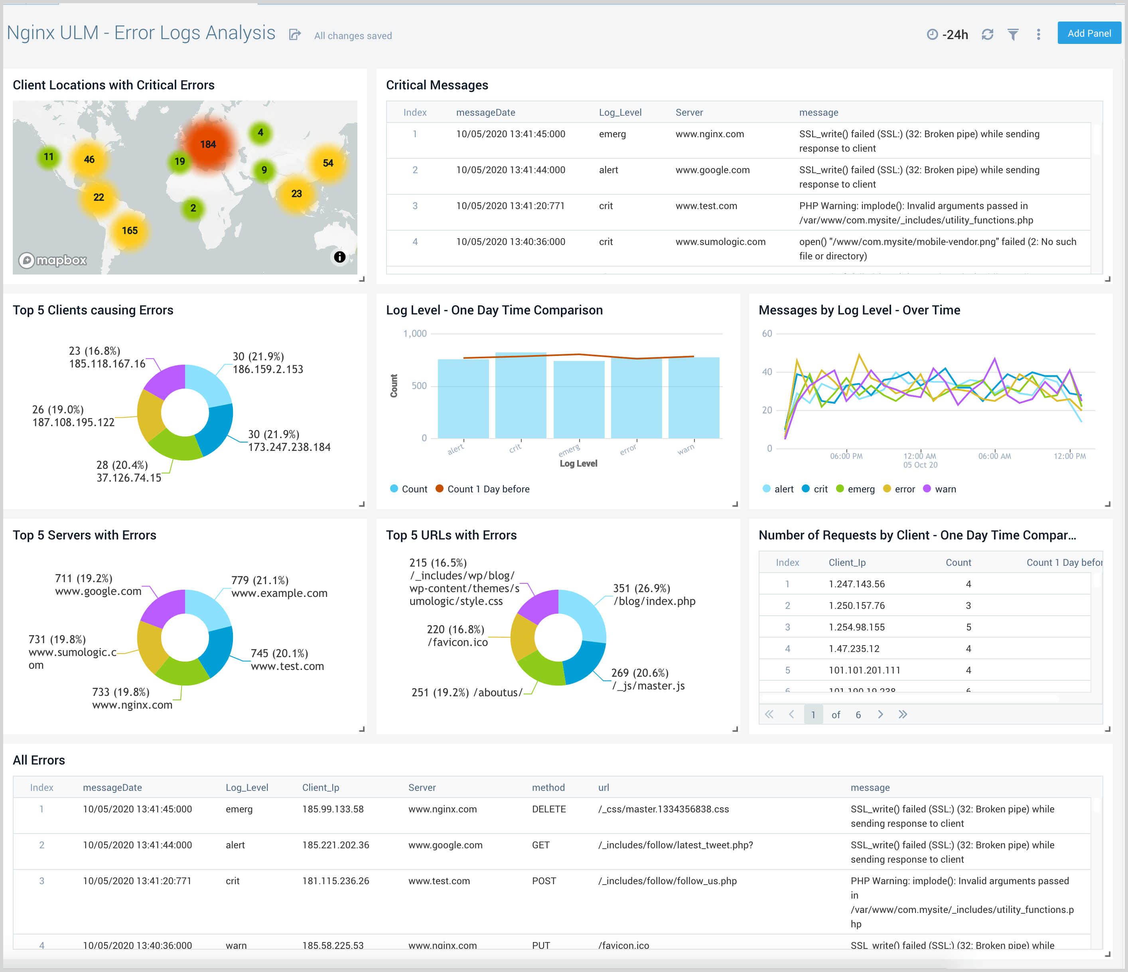
Task: Click the share dashboard icon
Action: [294, 35]
